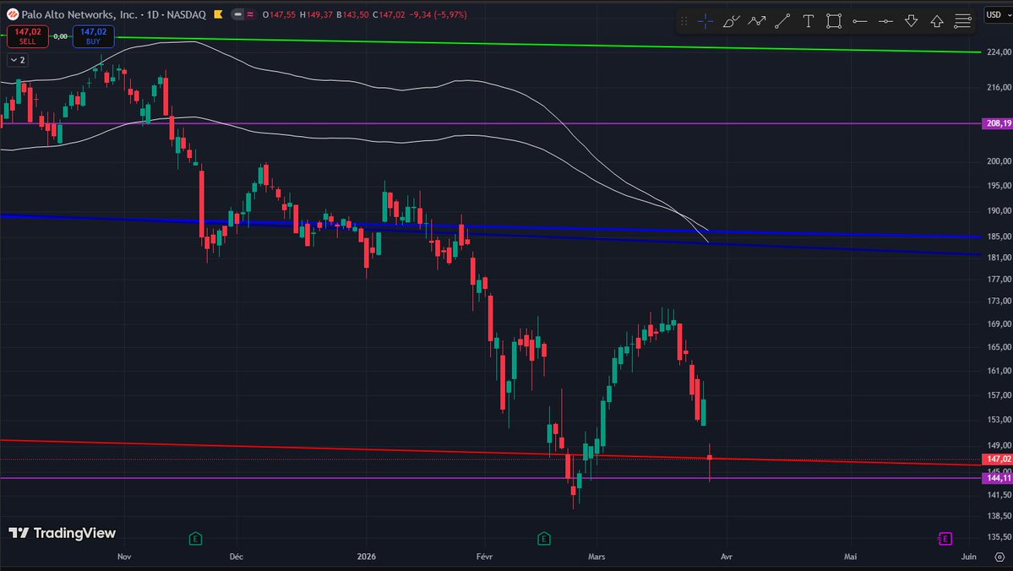Select the Arrow Mark Down tool
The width and height of the screenshot is (1013, 571).
click(912, 21)
